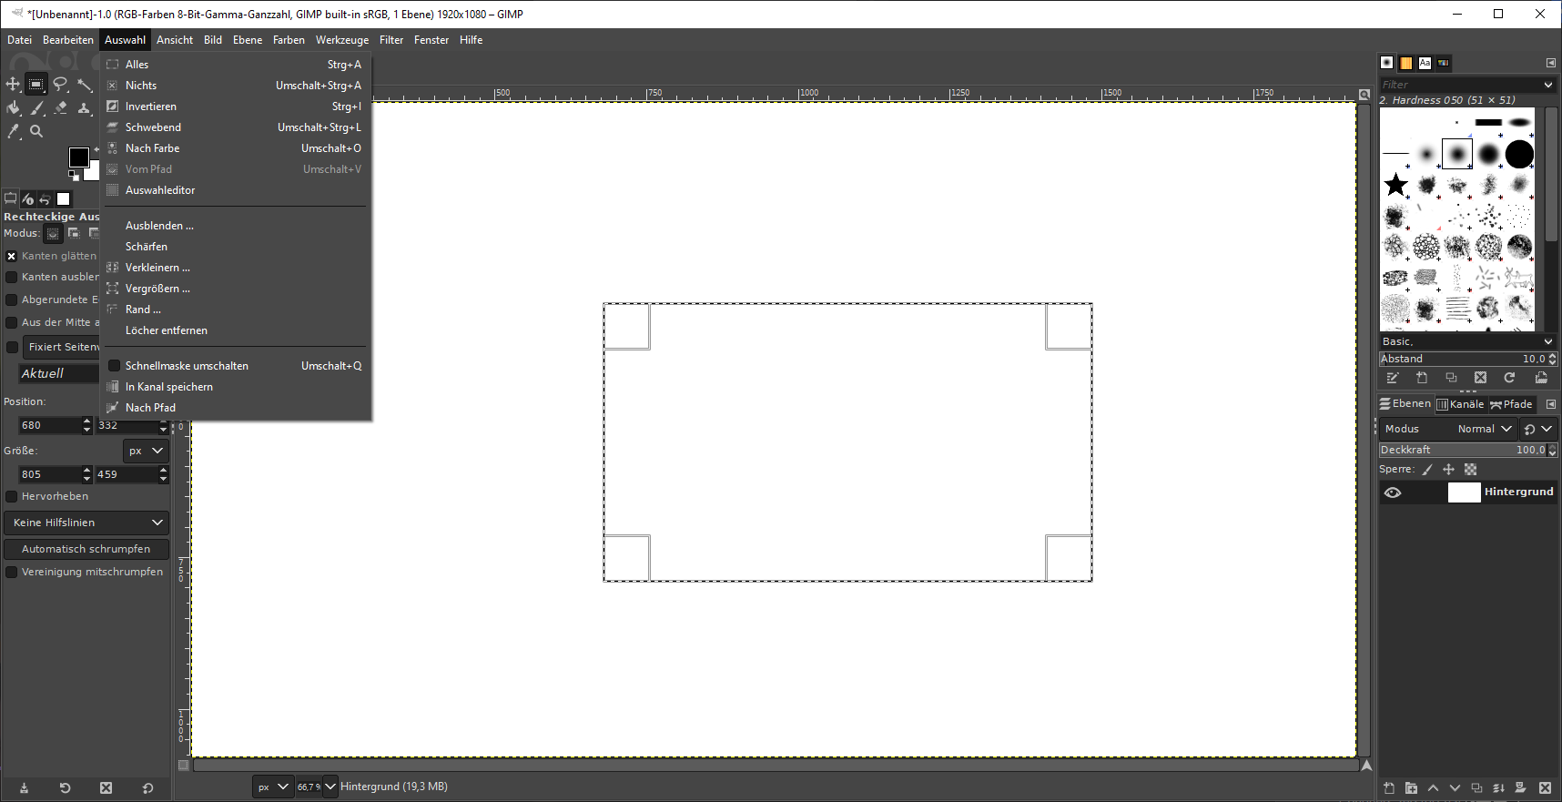The width and height of the screenshot is (1562, 802).
Task: Click the Automatisch schrumpfen button
Action: 86,549
